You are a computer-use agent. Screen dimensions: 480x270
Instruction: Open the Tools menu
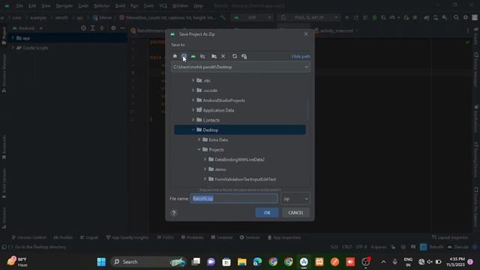pyautogui.click(x=148, y=6)
